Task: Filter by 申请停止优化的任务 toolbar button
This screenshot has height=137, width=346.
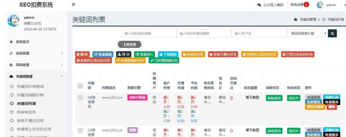Action: (x=260, y=54)
